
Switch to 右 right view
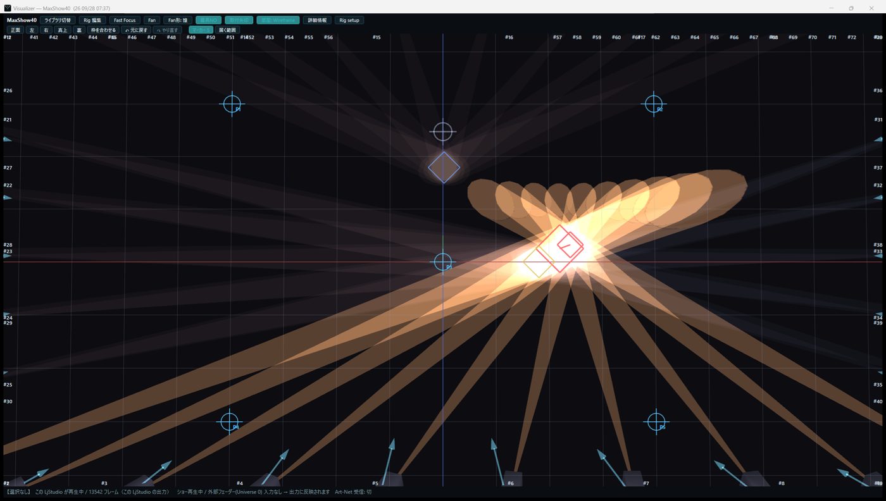pyautogui.click(x=46, y=30)
